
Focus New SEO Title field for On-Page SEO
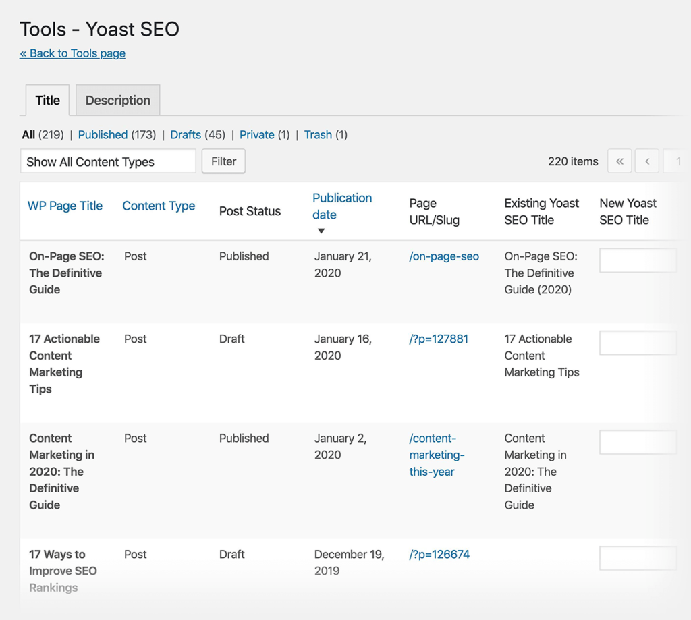pos(638,260)
